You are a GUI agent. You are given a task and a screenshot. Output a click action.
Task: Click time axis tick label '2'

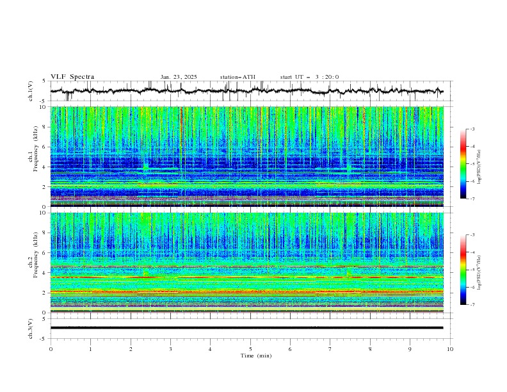[x=131, y=349]
